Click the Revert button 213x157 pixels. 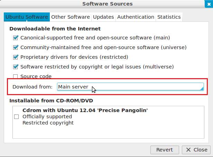[x=165, y=150]
